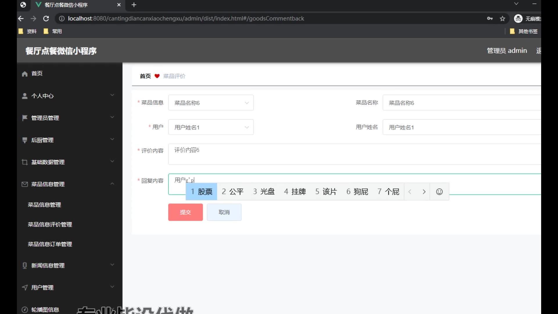Click the flag icon beside 管理员管理

[25, 118]
